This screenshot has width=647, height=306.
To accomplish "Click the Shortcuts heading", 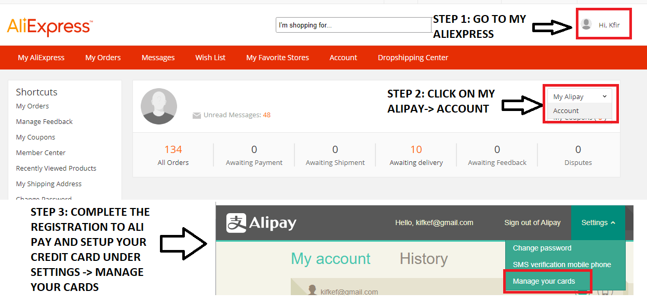I will (x=36, y=92).
